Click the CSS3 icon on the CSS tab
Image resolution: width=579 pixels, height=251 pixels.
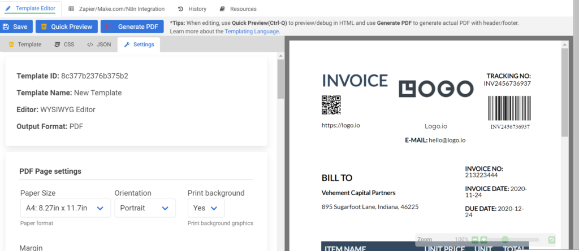pos(57,45)
